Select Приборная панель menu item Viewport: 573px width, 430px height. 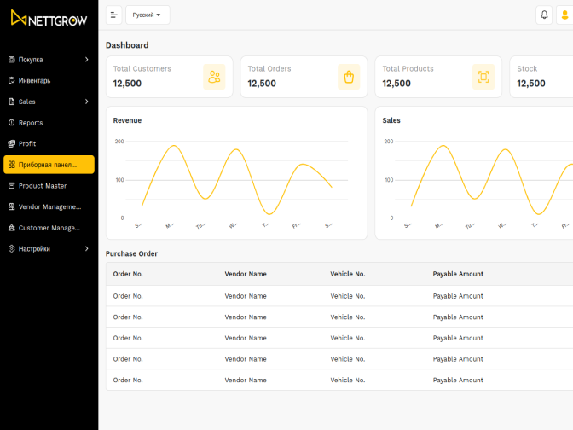coord(48,165)
